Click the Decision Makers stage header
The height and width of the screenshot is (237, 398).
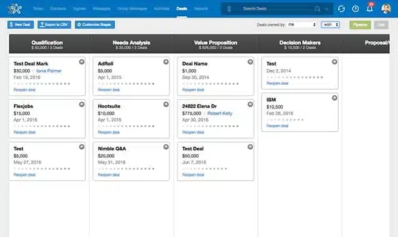pos(300,44)
